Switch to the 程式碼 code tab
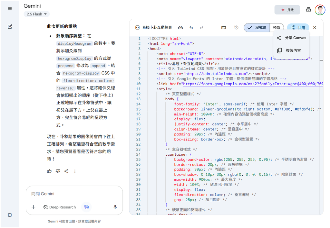The width and height of the screenshot is (330, 228). [x=257, y=28]
